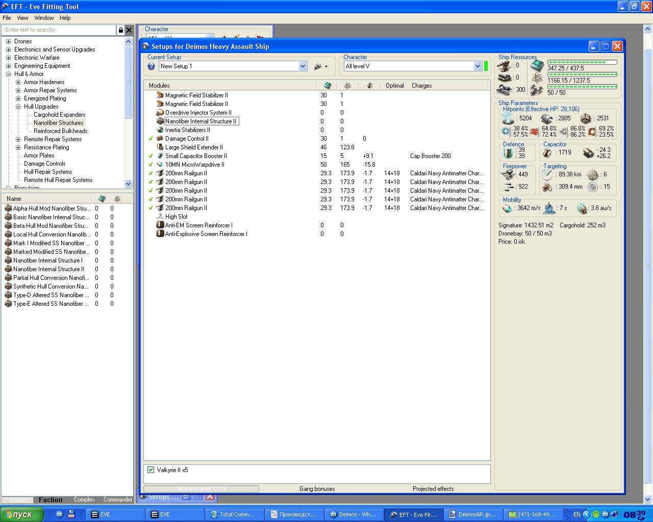Expand the Electronics and Sensor Upgrades category
653x522 pixels.
[8, 49]
